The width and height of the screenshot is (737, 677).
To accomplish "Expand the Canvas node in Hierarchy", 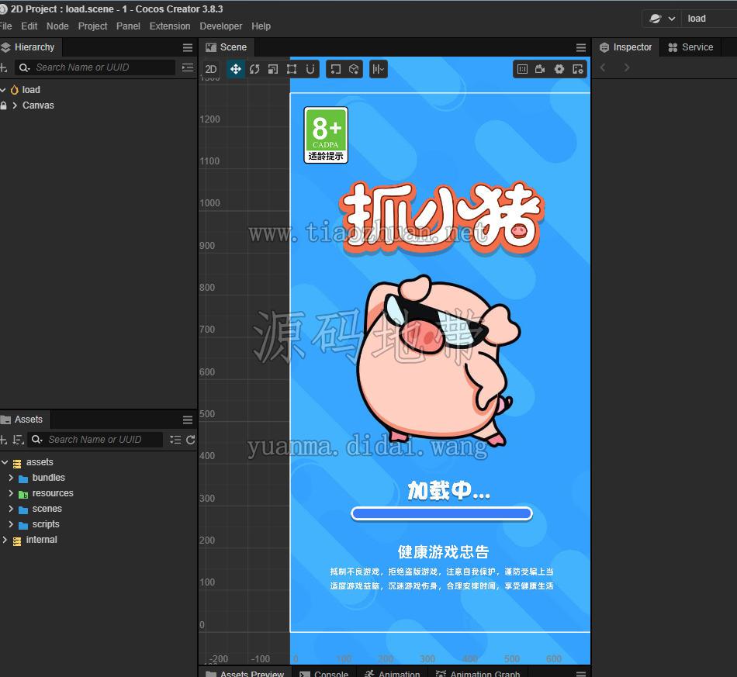I will click(15, 105).
